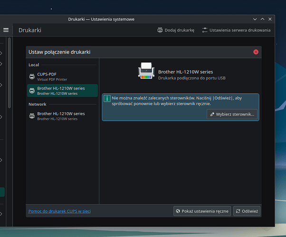Click the Odśwież button
Viewport: 286px width, 237px height.
(247, 211)
